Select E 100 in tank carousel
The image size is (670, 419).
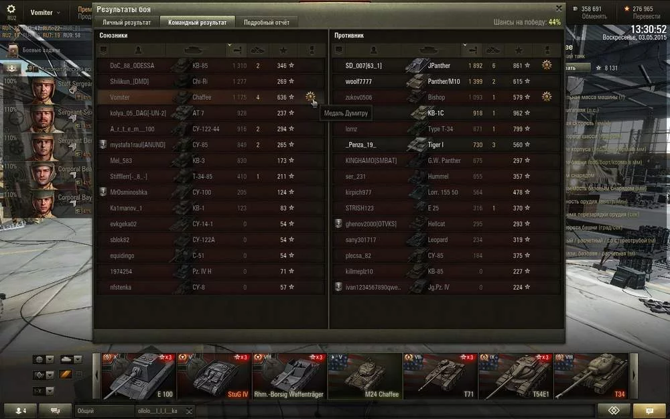[139, 376]
